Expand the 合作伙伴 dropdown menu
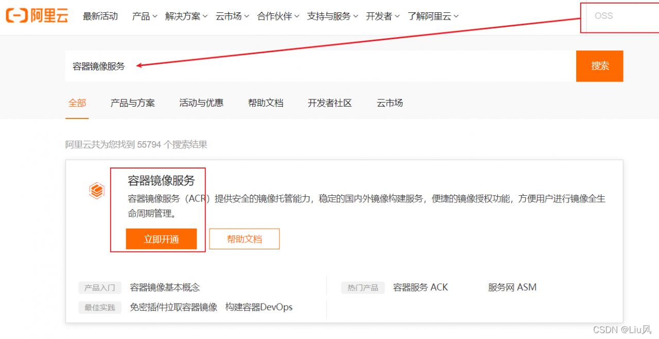The image size is (659, 339). pyautogui.click(x=278, y=16)
